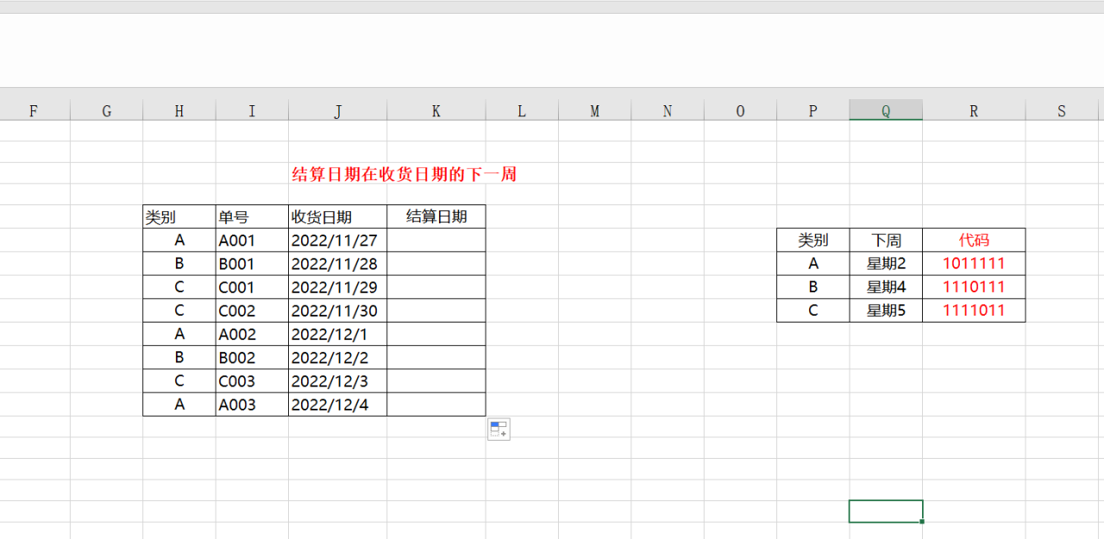Select column R header

click(x=974, y=110)
